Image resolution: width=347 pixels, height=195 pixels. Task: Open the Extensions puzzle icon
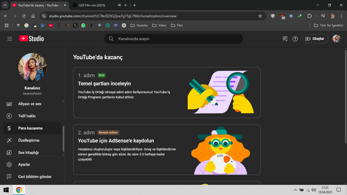coord(309,16)
